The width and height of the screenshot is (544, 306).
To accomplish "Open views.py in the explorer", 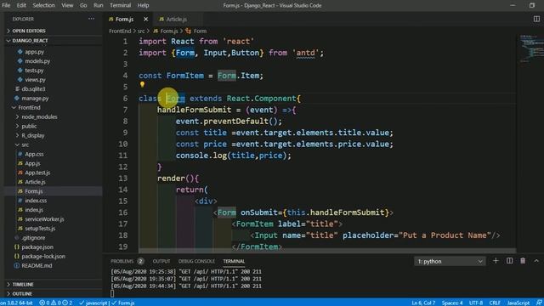I will coord(35,80).
